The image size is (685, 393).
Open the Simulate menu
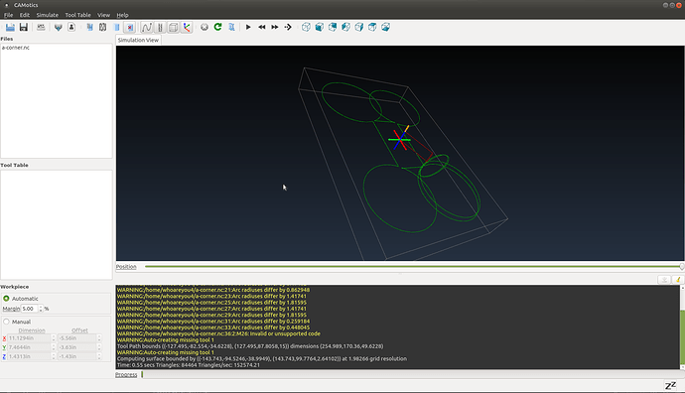click(x=48, y=15)
